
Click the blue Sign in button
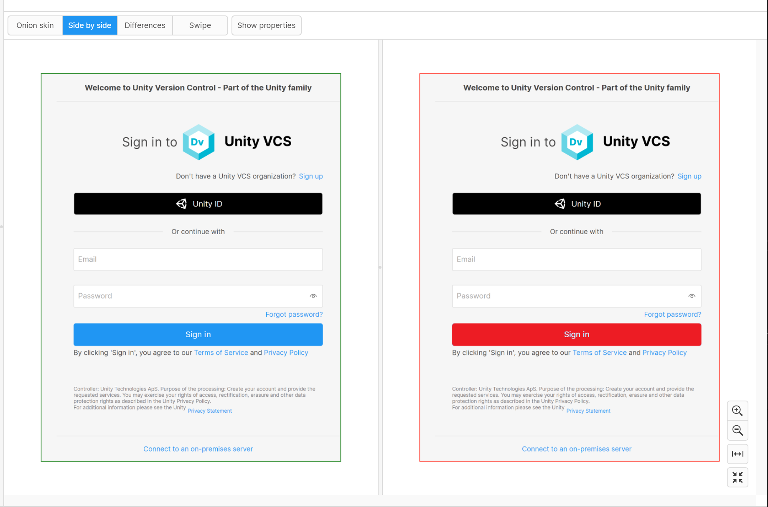[x=198, y=334]
